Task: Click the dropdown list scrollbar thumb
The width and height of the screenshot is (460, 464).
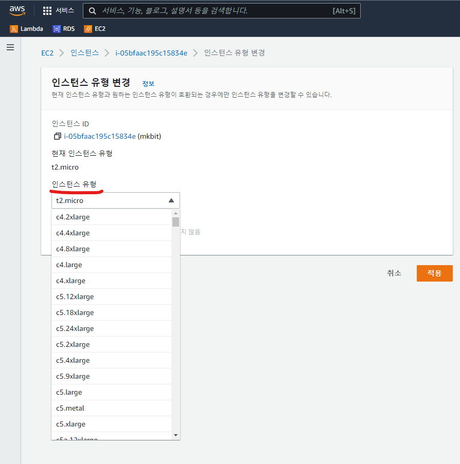Action: [176, 222]
